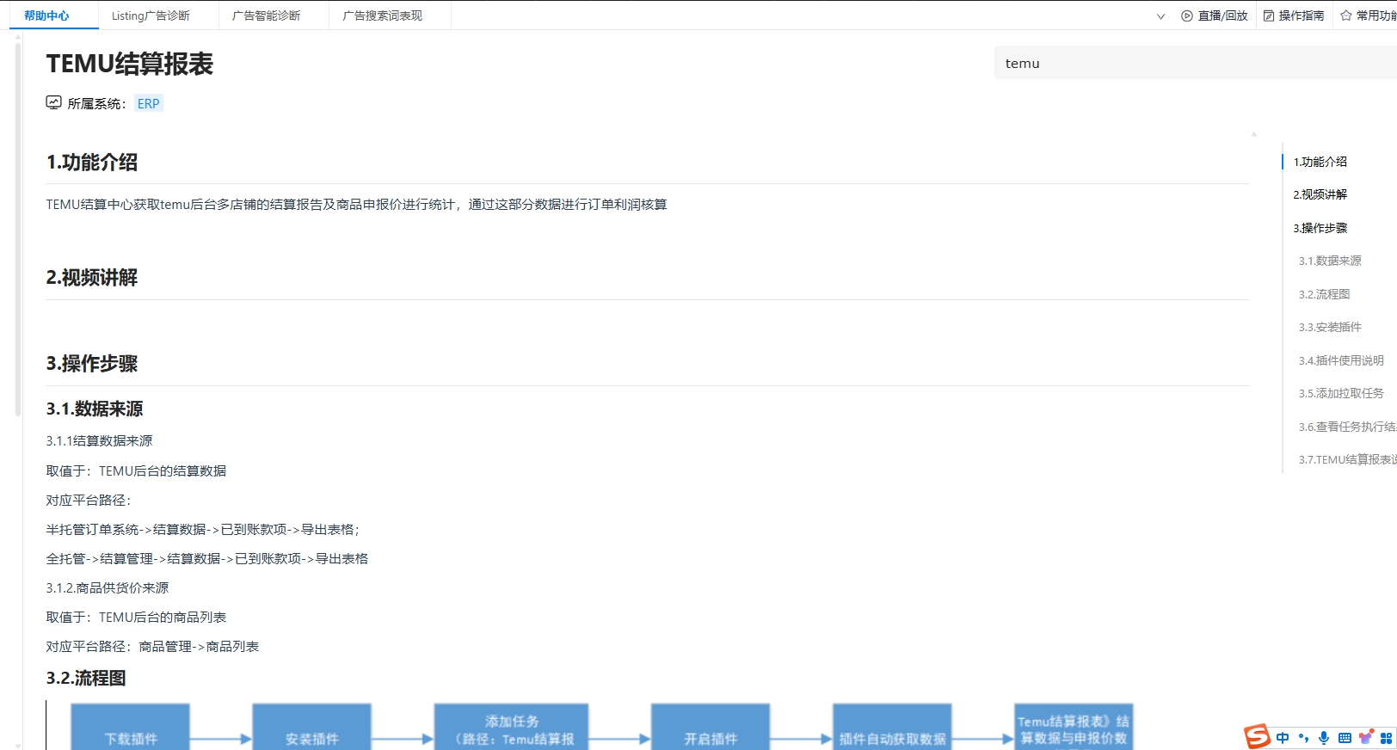This screenshot has width=1397, height=750.
Task: Click the 常用功能 star icon
Action: pos(1346,15)
